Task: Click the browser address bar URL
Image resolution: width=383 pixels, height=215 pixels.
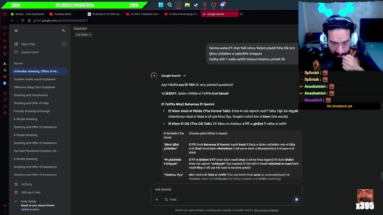Action: (60, 21)
